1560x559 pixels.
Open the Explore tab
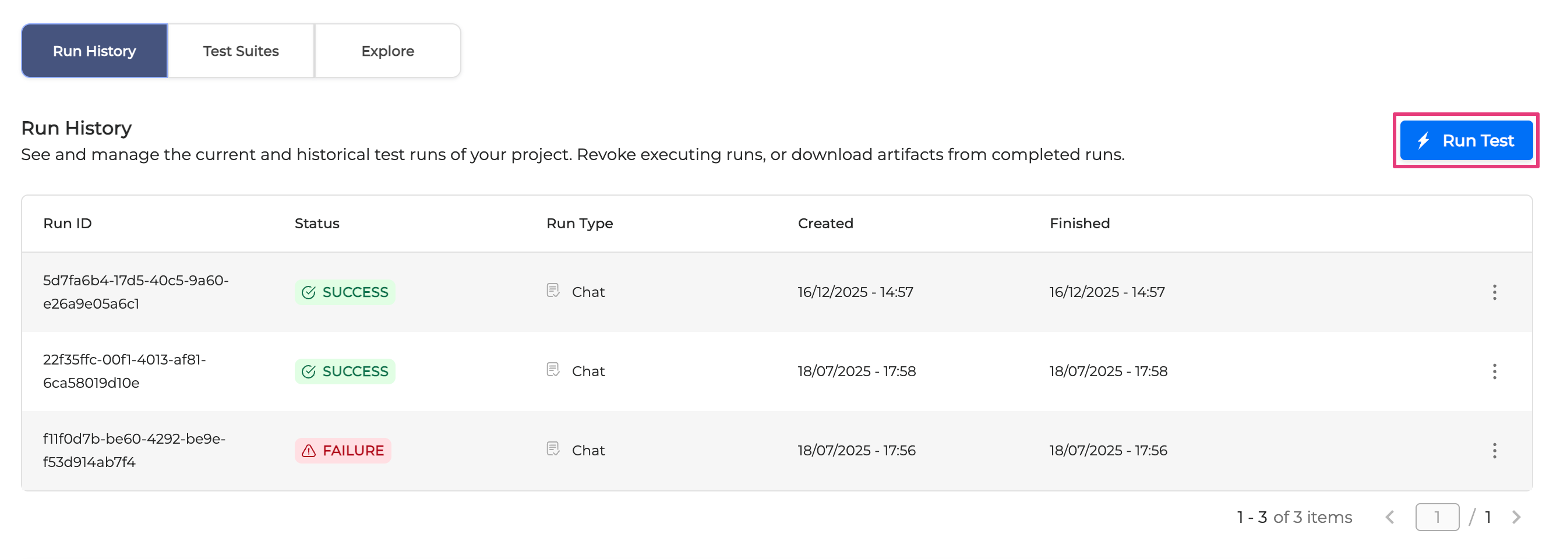click(x=387, y=51)
